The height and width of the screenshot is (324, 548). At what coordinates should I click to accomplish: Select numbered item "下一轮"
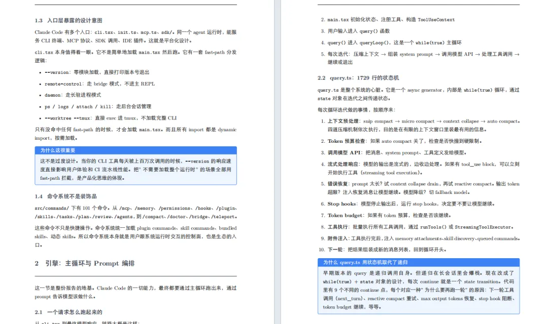(383, 250)
